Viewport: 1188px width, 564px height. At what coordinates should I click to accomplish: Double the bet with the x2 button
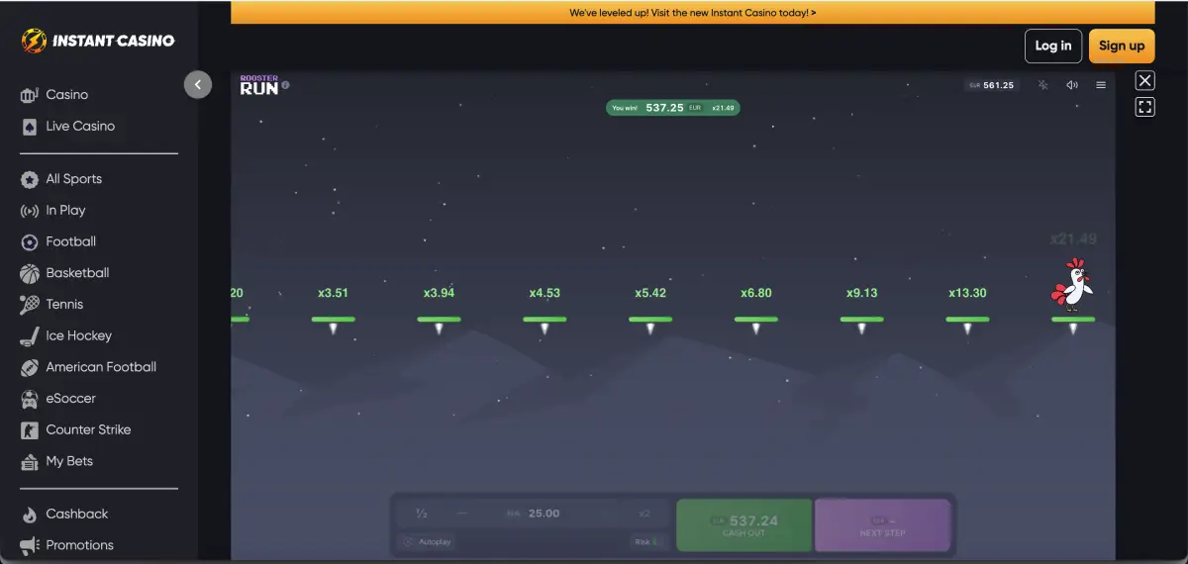(644, 514)
